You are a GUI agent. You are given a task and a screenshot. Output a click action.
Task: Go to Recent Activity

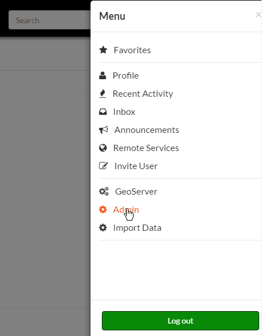(143, 94)
